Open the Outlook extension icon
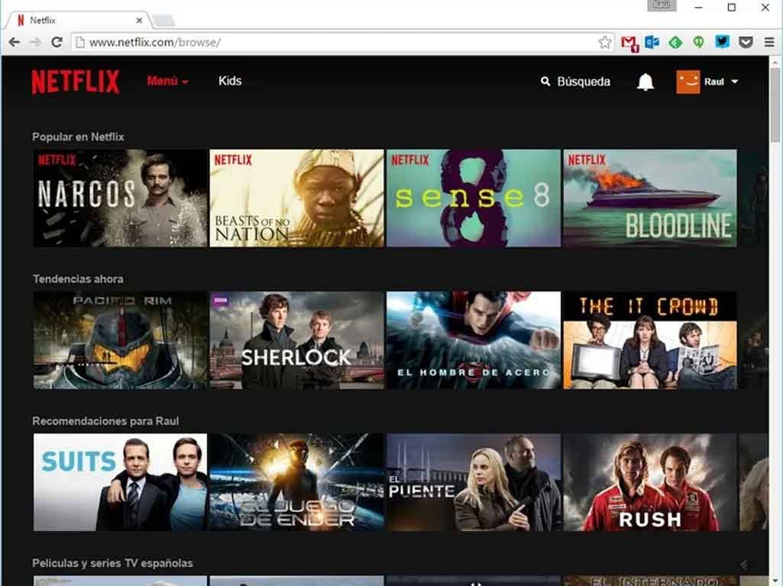This screenshot has height=586, width=783. pos(652,43)
